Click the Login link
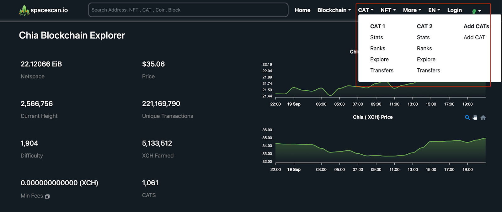502x212 pixels. [x=455, y=10]
